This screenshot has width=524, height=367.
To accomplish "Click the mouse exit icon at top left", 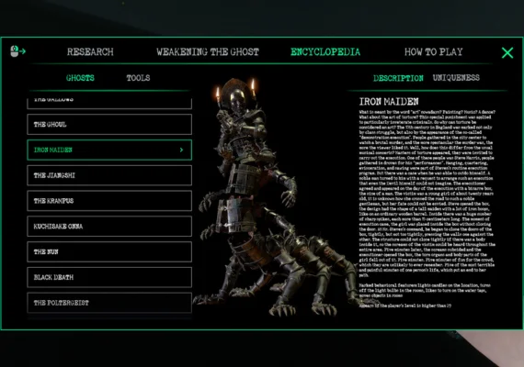I will (17, 51).
